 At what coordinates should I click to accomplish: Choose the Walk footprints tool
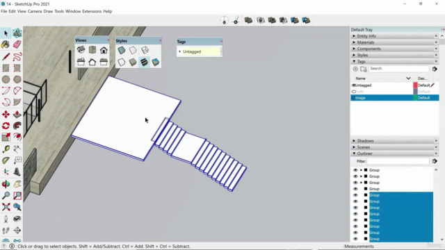pyautogui.click(x=6, y=231)
